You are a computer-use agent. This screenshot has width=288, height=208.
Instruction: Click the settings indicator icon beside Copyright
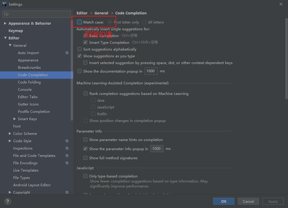point(67,192)
